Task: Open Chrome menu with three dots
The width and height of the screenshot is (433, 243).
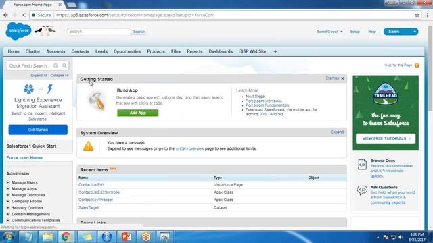Action: [428, 15]
